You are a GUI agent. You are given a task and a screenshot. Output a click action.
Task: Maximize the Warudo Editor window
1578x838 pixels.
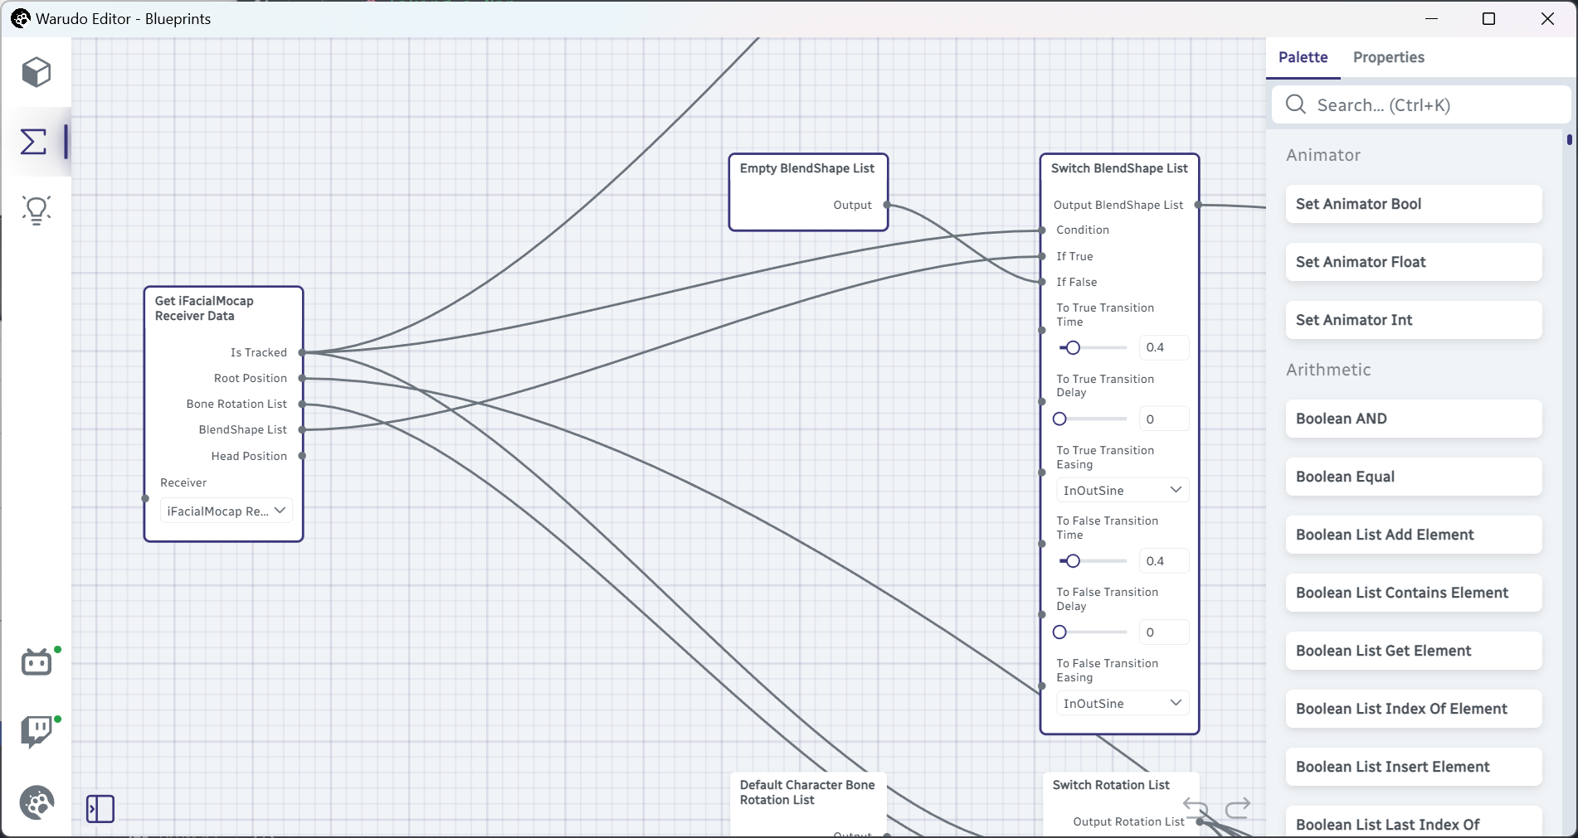(x=1489, y=18)
